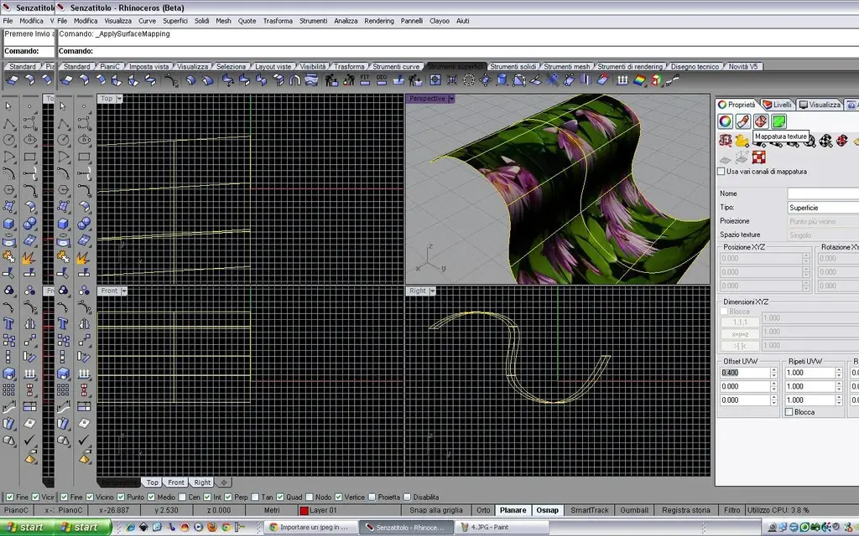Image resolution: width=859 pixels, height=536 pixels.
Task: Enable 'Usa vari canali di mappatura' checkbox
Action: tap(721, 172)
